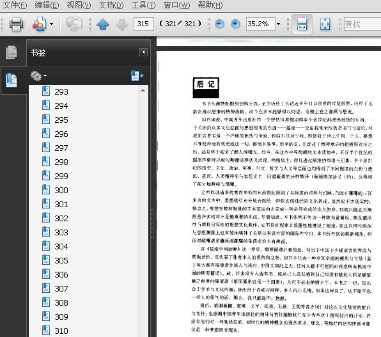Screen dimensions: 381x337
Task: Open bookmark options gear menu
Action: 38,76
